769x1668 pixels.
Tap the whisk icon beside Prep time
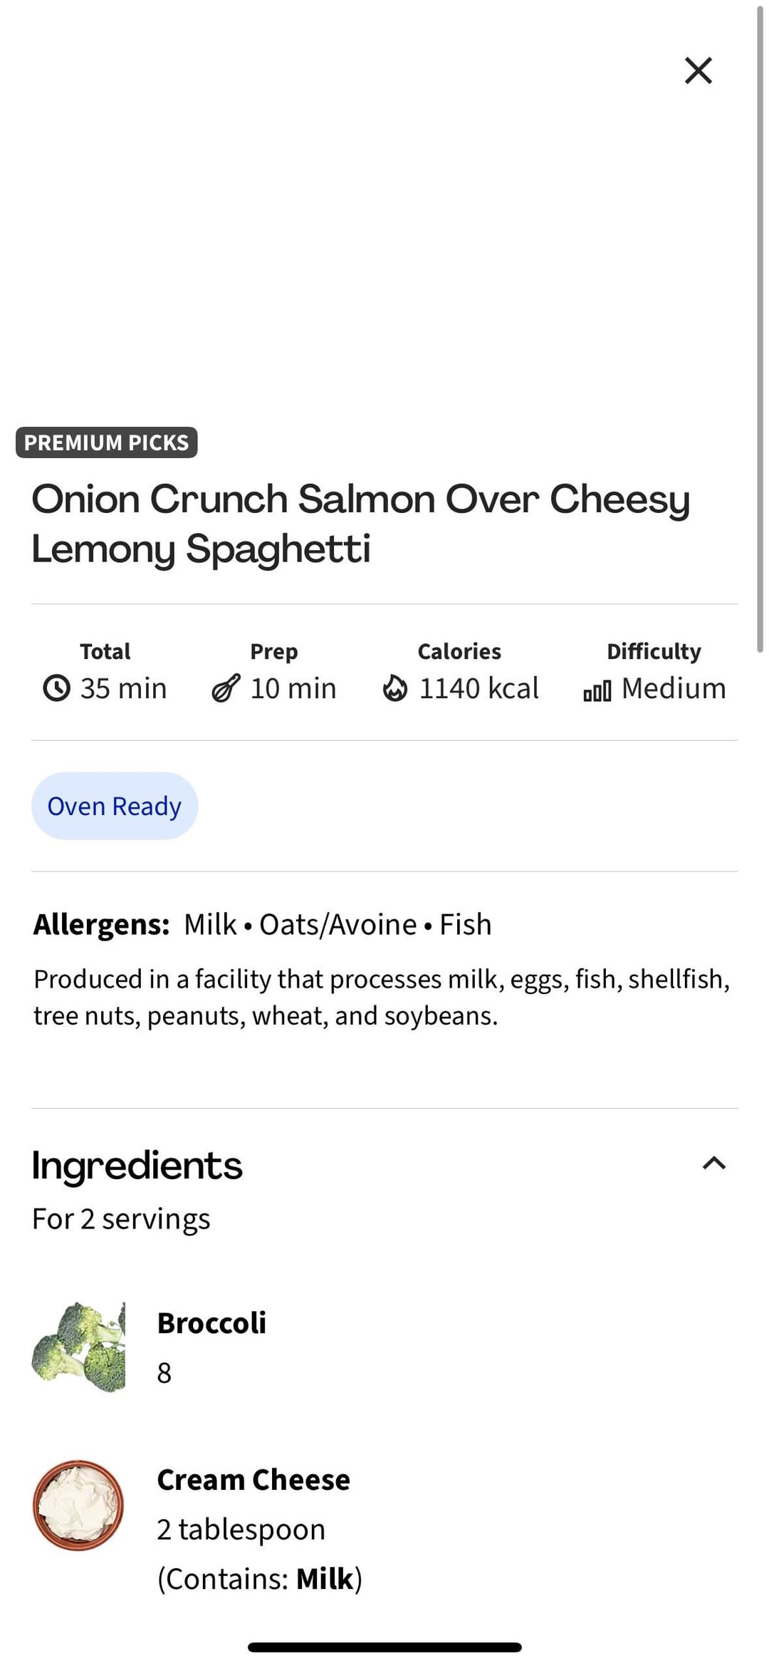[x=226, y=689]
